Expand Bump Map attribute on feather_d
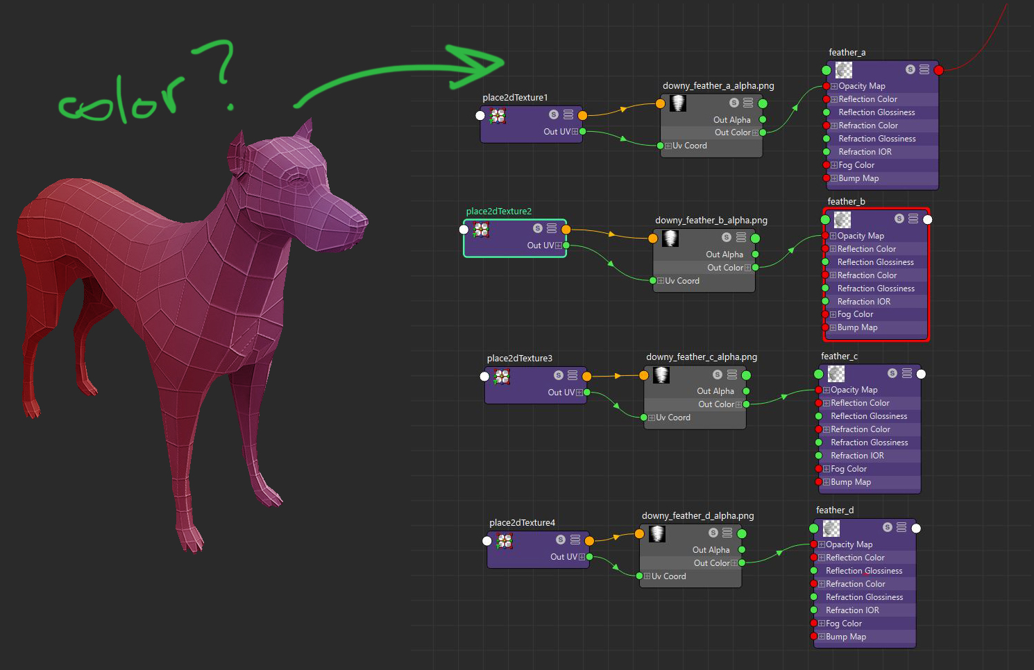 point(822,637)
